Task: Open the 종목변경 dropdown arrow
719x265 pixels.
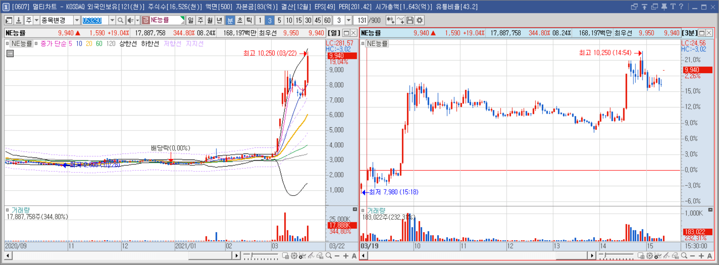Action: (x=77, y=20)
